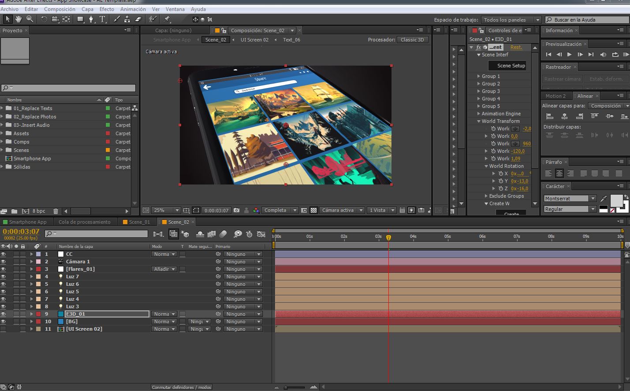Select the Hand tool
Image resolution: width=630 pixels, height=391 pixels.
coord(19,19)
